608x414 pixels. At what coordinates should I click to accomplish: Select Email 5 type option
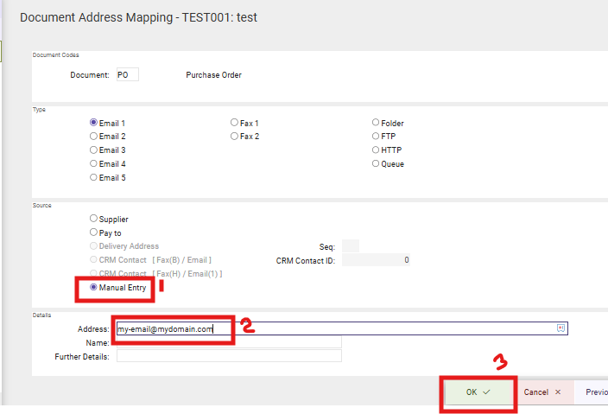[x=94, y=177]
